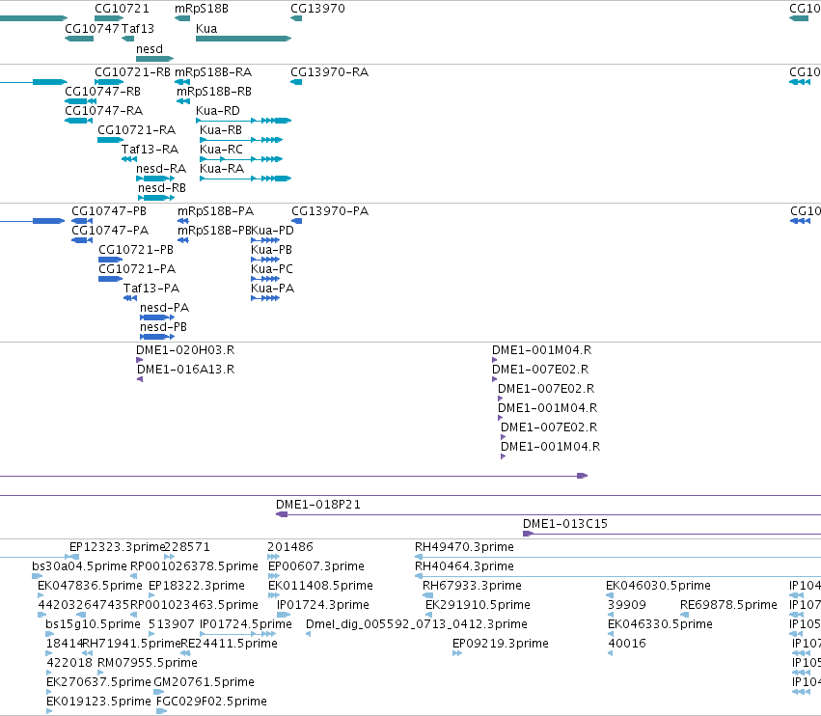Image resolution: width=821 pixels, height=716 pixels.
Task: Select the RP001026378.5prime EST label
Action: tap(194, 566)
